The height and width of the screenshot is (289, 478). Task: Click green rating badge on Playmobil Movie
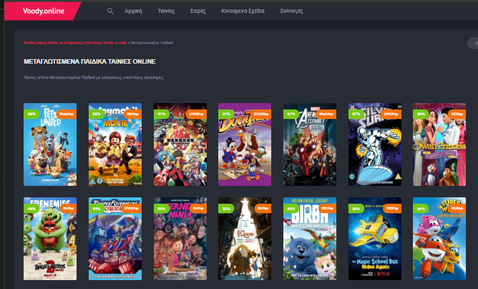[x=96, y=114]
